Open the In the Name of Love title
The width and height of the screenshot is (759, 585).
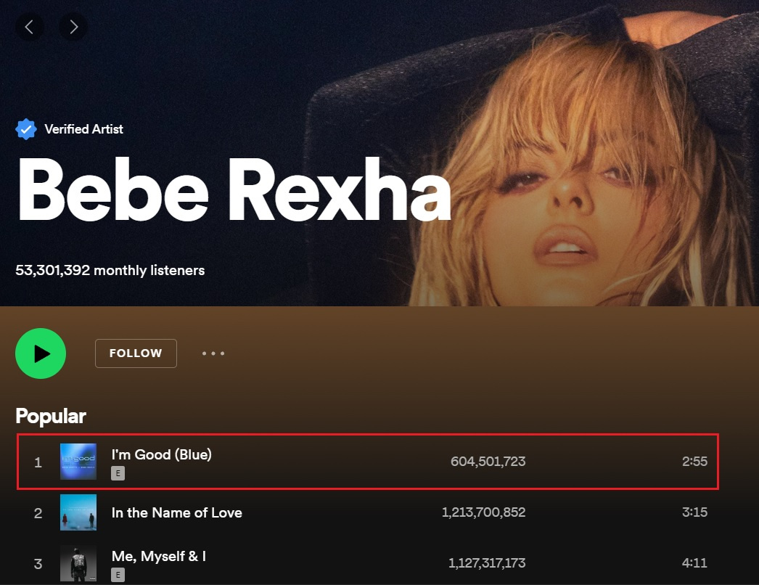(x=176, y=512)
